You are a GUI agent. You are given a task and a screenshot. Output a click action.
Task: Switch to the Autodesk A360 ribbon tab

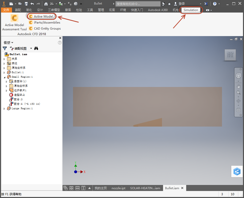tap(158, 10)
